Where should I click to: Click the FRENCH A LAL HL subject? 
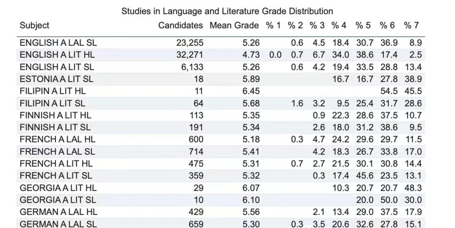coord(57,139)
